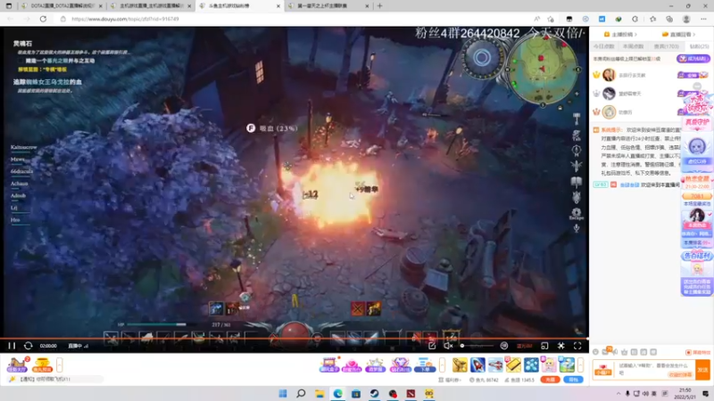
Task: Open the diamond fan activity icon
Action: 400,364
